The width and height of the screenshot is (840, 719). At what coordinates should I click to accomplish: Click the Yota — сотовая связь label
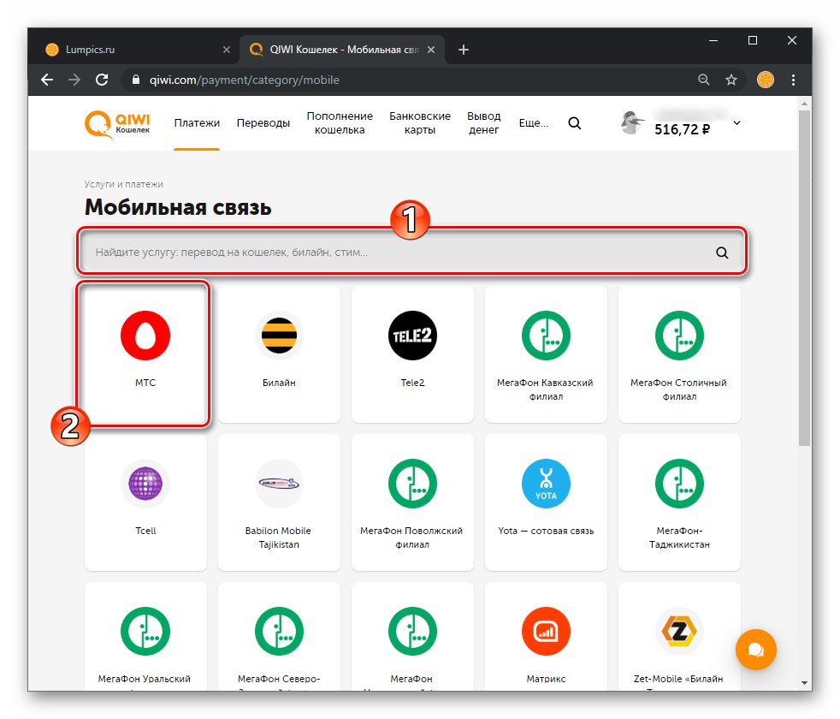[x=546, y=531]
